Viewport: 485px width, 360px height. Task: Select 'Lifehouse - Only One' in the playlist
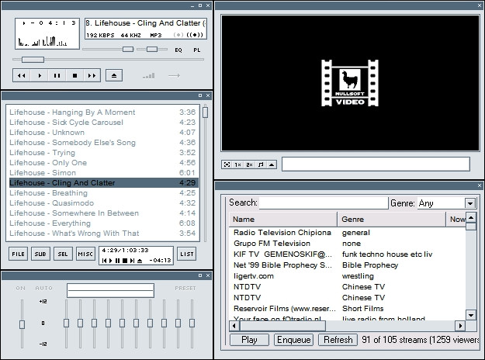pyautogui.click(x=104, y=163)
